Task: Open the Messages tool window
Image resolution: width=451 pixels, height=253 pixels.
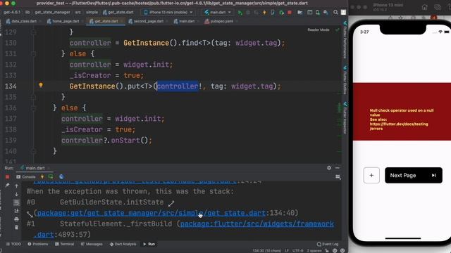Action: coord(92,244)
